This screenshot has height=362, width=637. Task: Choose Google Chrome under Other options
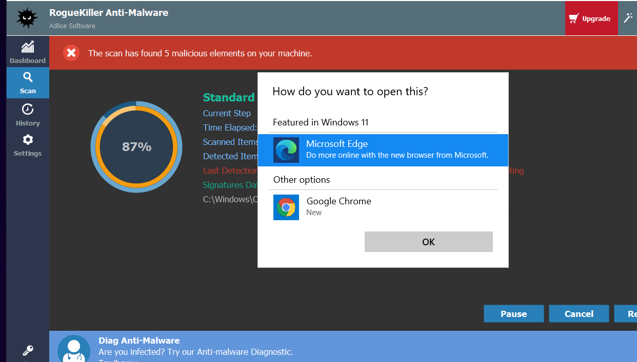point(383,207)
